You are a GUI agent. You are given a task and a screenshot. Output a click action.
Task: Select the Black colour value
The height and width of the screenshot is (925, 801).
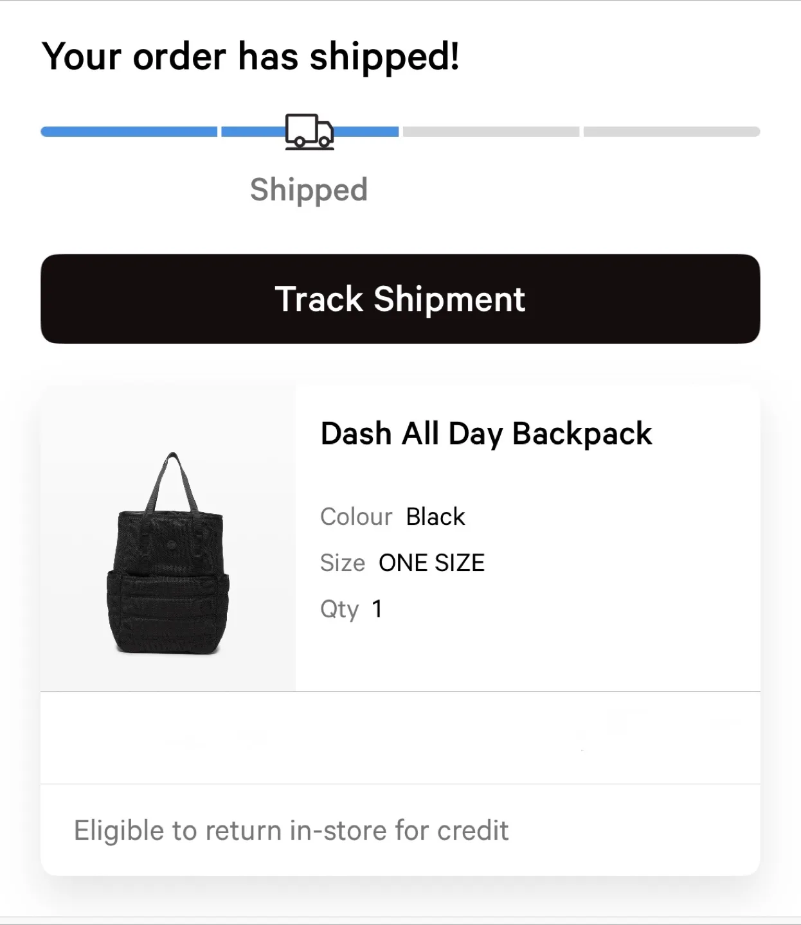coord(435,516)
